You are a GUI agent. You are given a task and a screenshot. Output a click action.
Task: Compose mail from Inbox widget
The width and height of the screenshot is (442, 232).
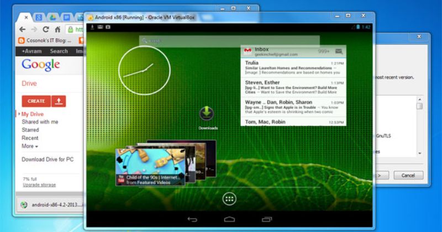coord(339,51)
